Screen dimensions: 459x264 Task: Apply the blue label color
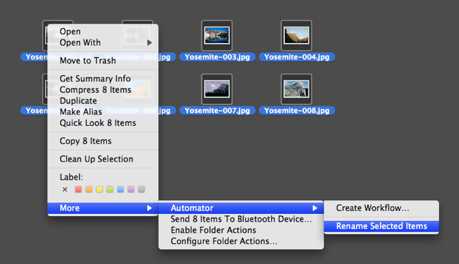point(120,190)
